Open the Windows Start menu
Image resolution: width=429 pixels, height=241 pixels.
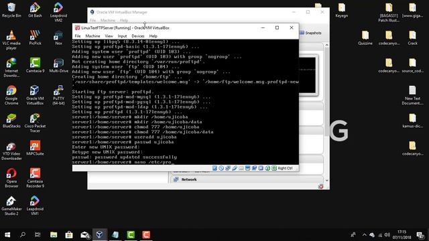tap(7, 235)
